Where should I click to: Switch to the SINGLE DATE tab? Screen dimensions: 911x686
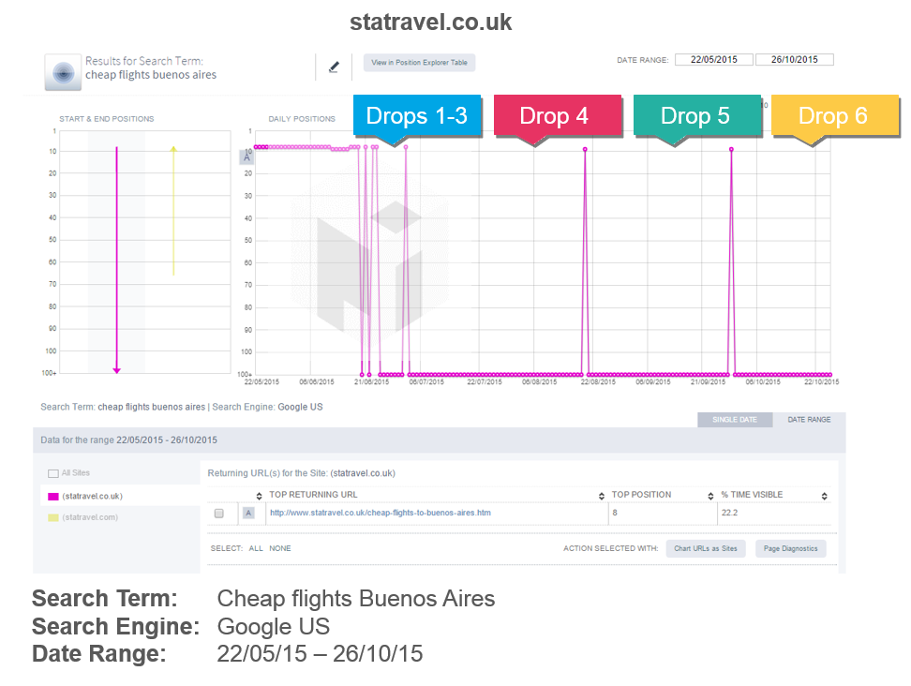coord(735,420)
